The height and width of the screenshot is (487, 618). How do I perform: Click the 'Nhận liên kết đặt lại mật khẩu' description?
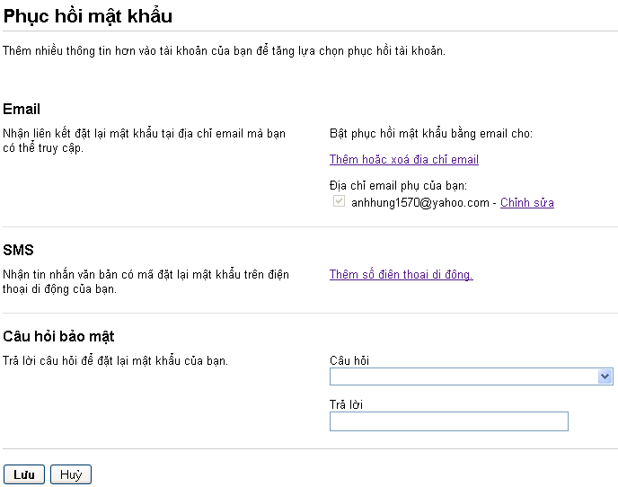[145, 140]
